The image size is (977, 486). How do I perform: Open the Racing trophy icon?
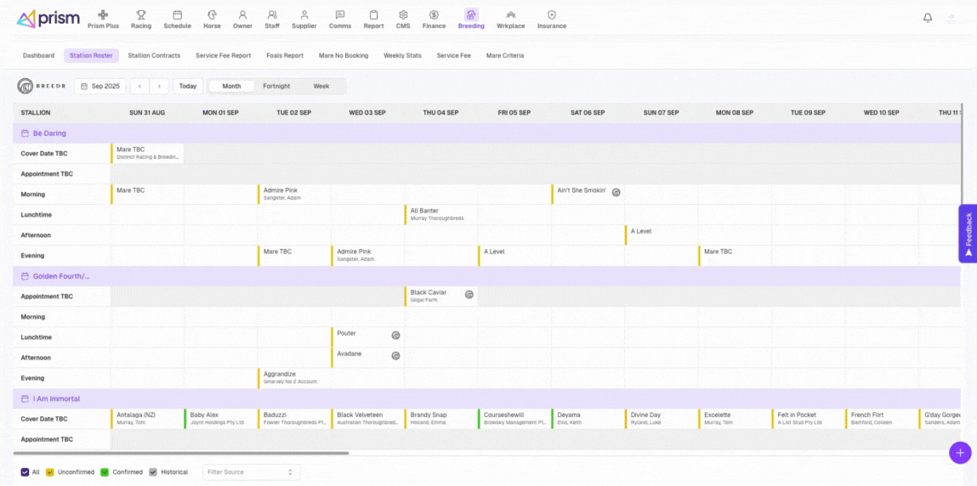click(x=141, y=15)
